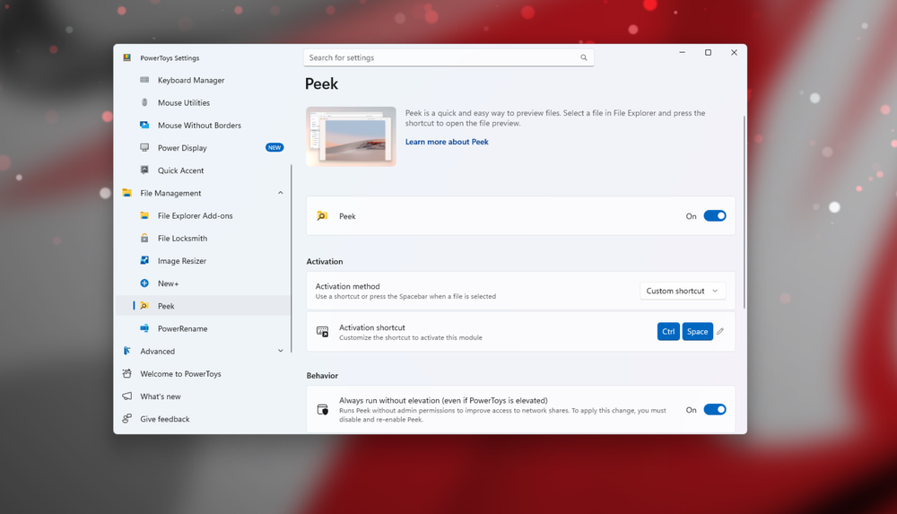Image resolution: width=897 pixels, height=514 pixels.
Task: Click the Welcome to PowerToys icon
Action: pos(127,374)
